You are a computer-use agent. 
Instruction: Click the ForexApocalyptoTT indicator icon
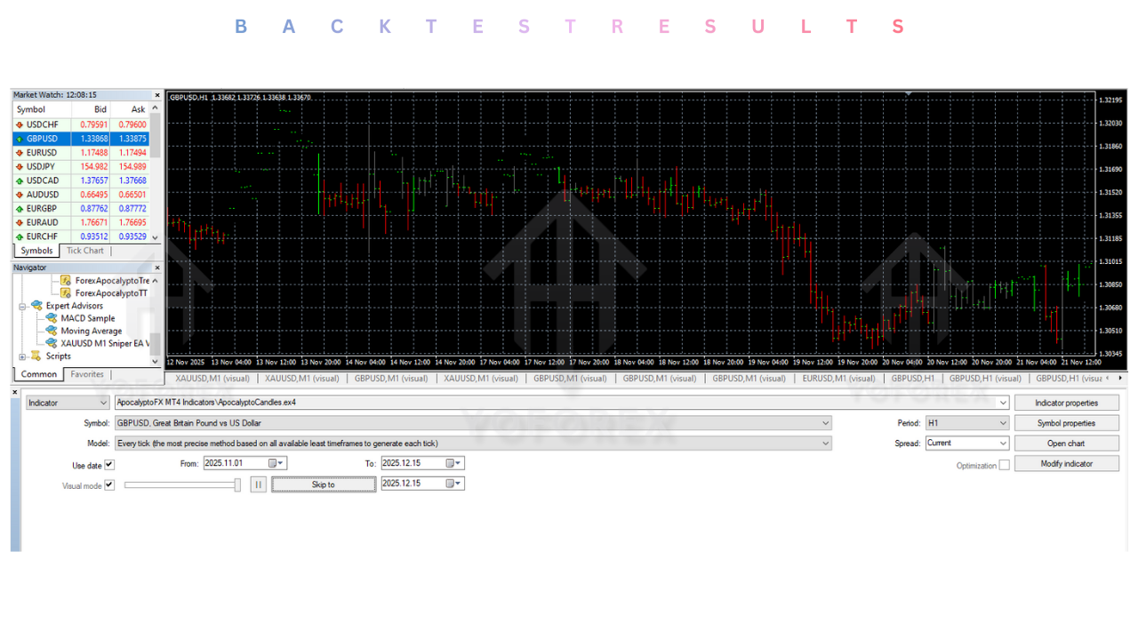pos(66,292)
